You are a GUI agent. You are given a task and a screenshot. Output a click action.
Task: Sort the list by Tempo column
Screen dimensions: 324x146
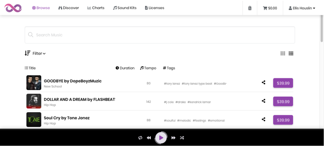click(148, 68)
